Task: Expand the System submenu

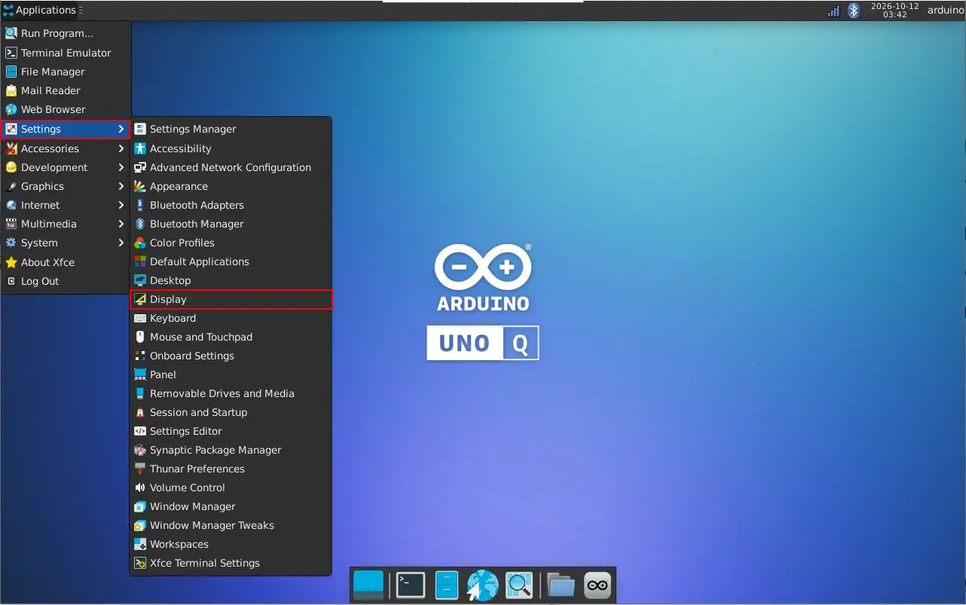Action: click(x=66, y=243)
